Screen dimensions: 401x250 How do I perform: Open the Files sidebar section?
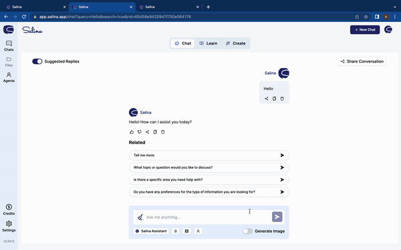(x=9, y=62)
